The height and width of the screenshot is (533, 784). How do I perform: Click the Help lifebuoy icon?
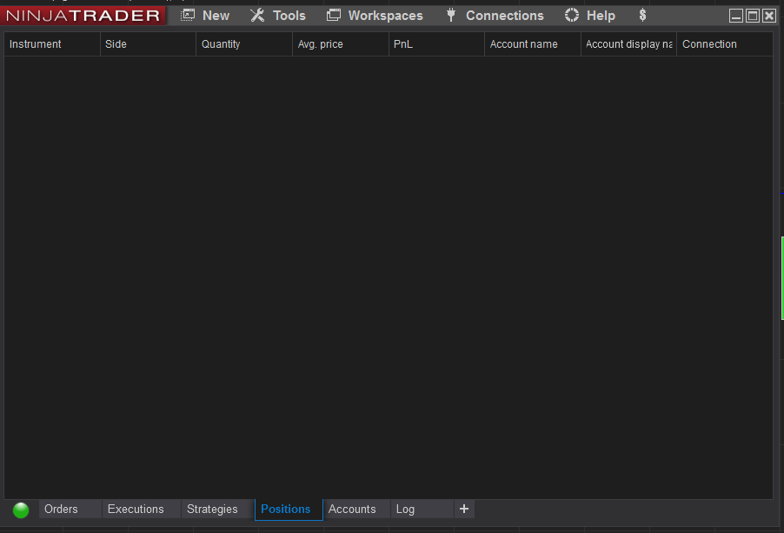[x=572, y=15]
